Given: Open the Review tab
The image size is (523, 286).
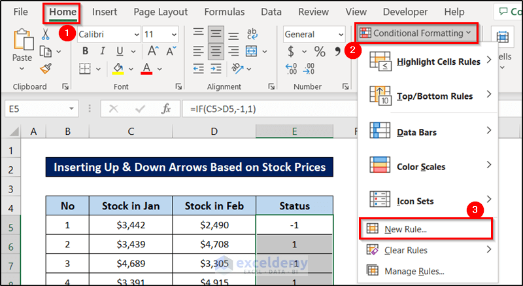Looking at the screenshot, I should (x=314, y=12).
